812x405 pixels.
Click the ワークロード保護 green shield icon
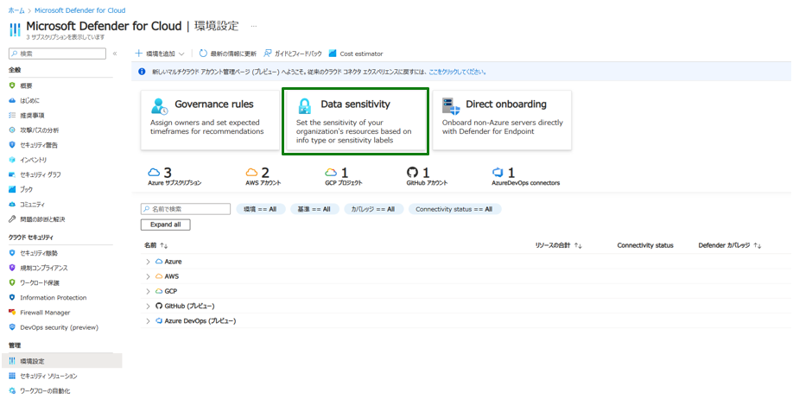12,282
